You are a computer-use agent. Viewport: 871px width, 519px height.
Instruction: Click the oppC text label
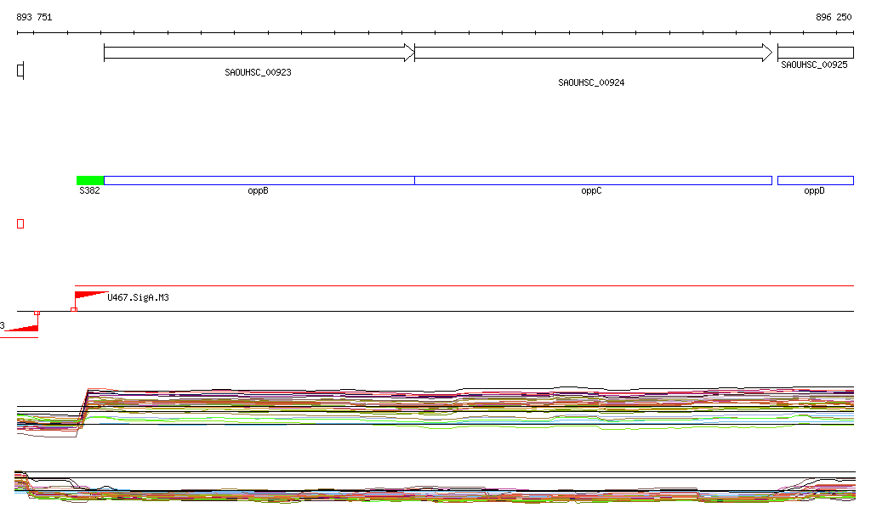coord(591,191)
